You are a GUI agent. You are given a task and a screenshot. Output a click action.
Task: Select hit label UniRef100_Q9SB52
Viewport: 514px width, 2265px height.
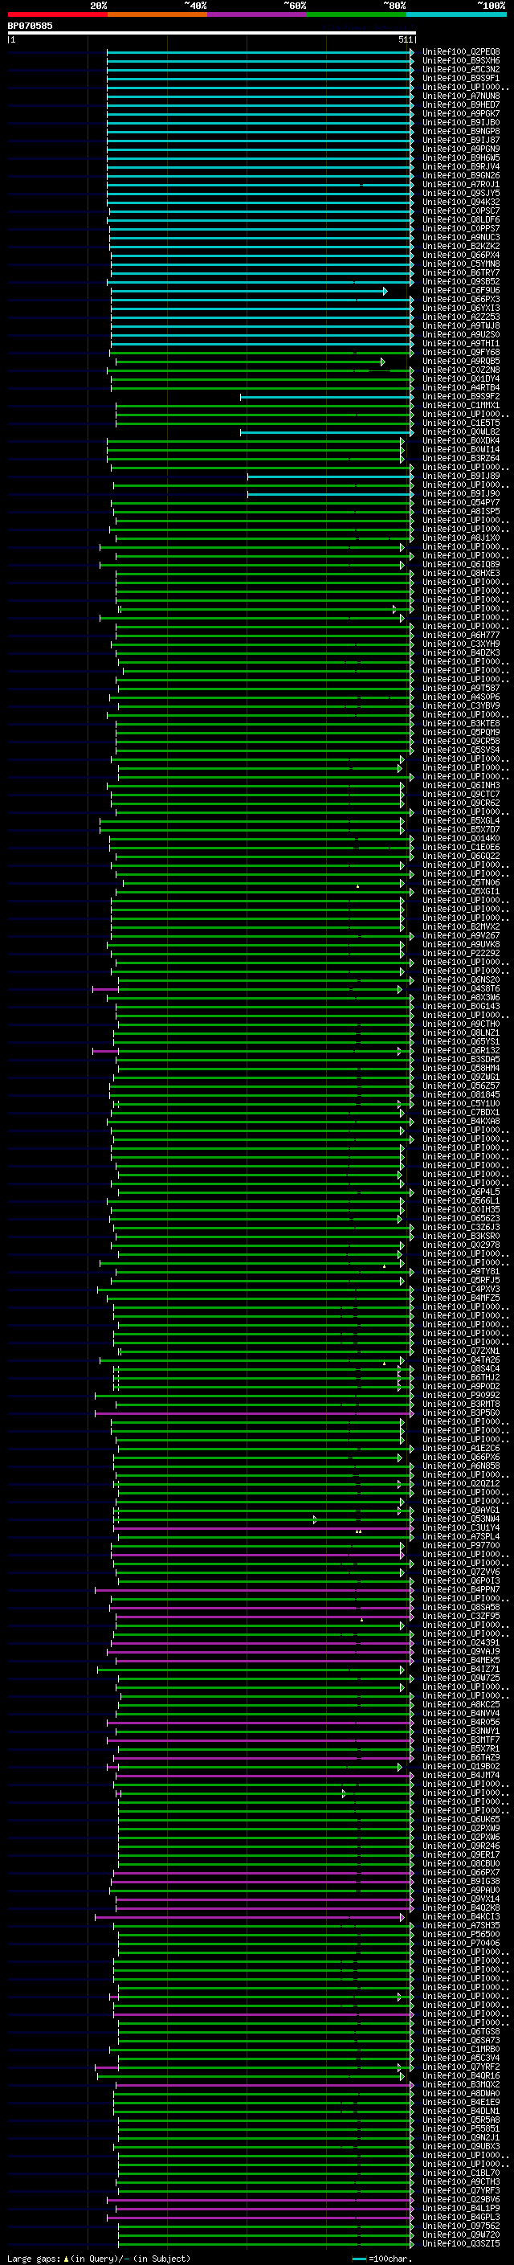pyautogui.click(x=461, y=281)
